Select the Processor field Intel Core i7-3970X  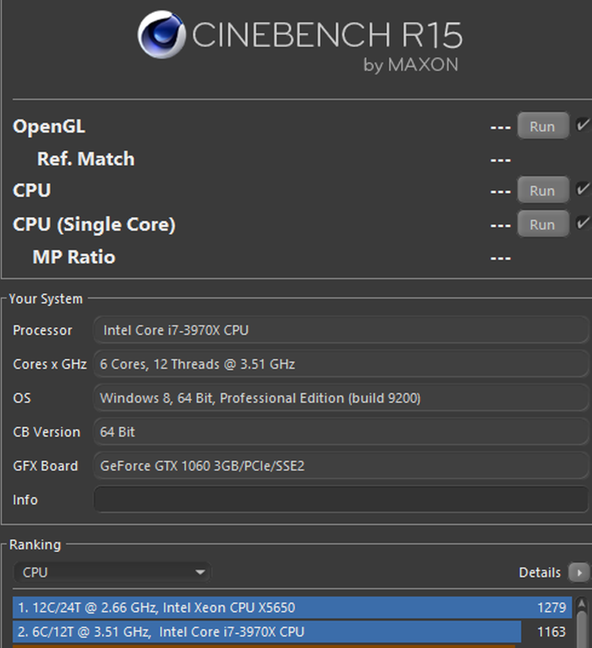(x=341, y=330)
